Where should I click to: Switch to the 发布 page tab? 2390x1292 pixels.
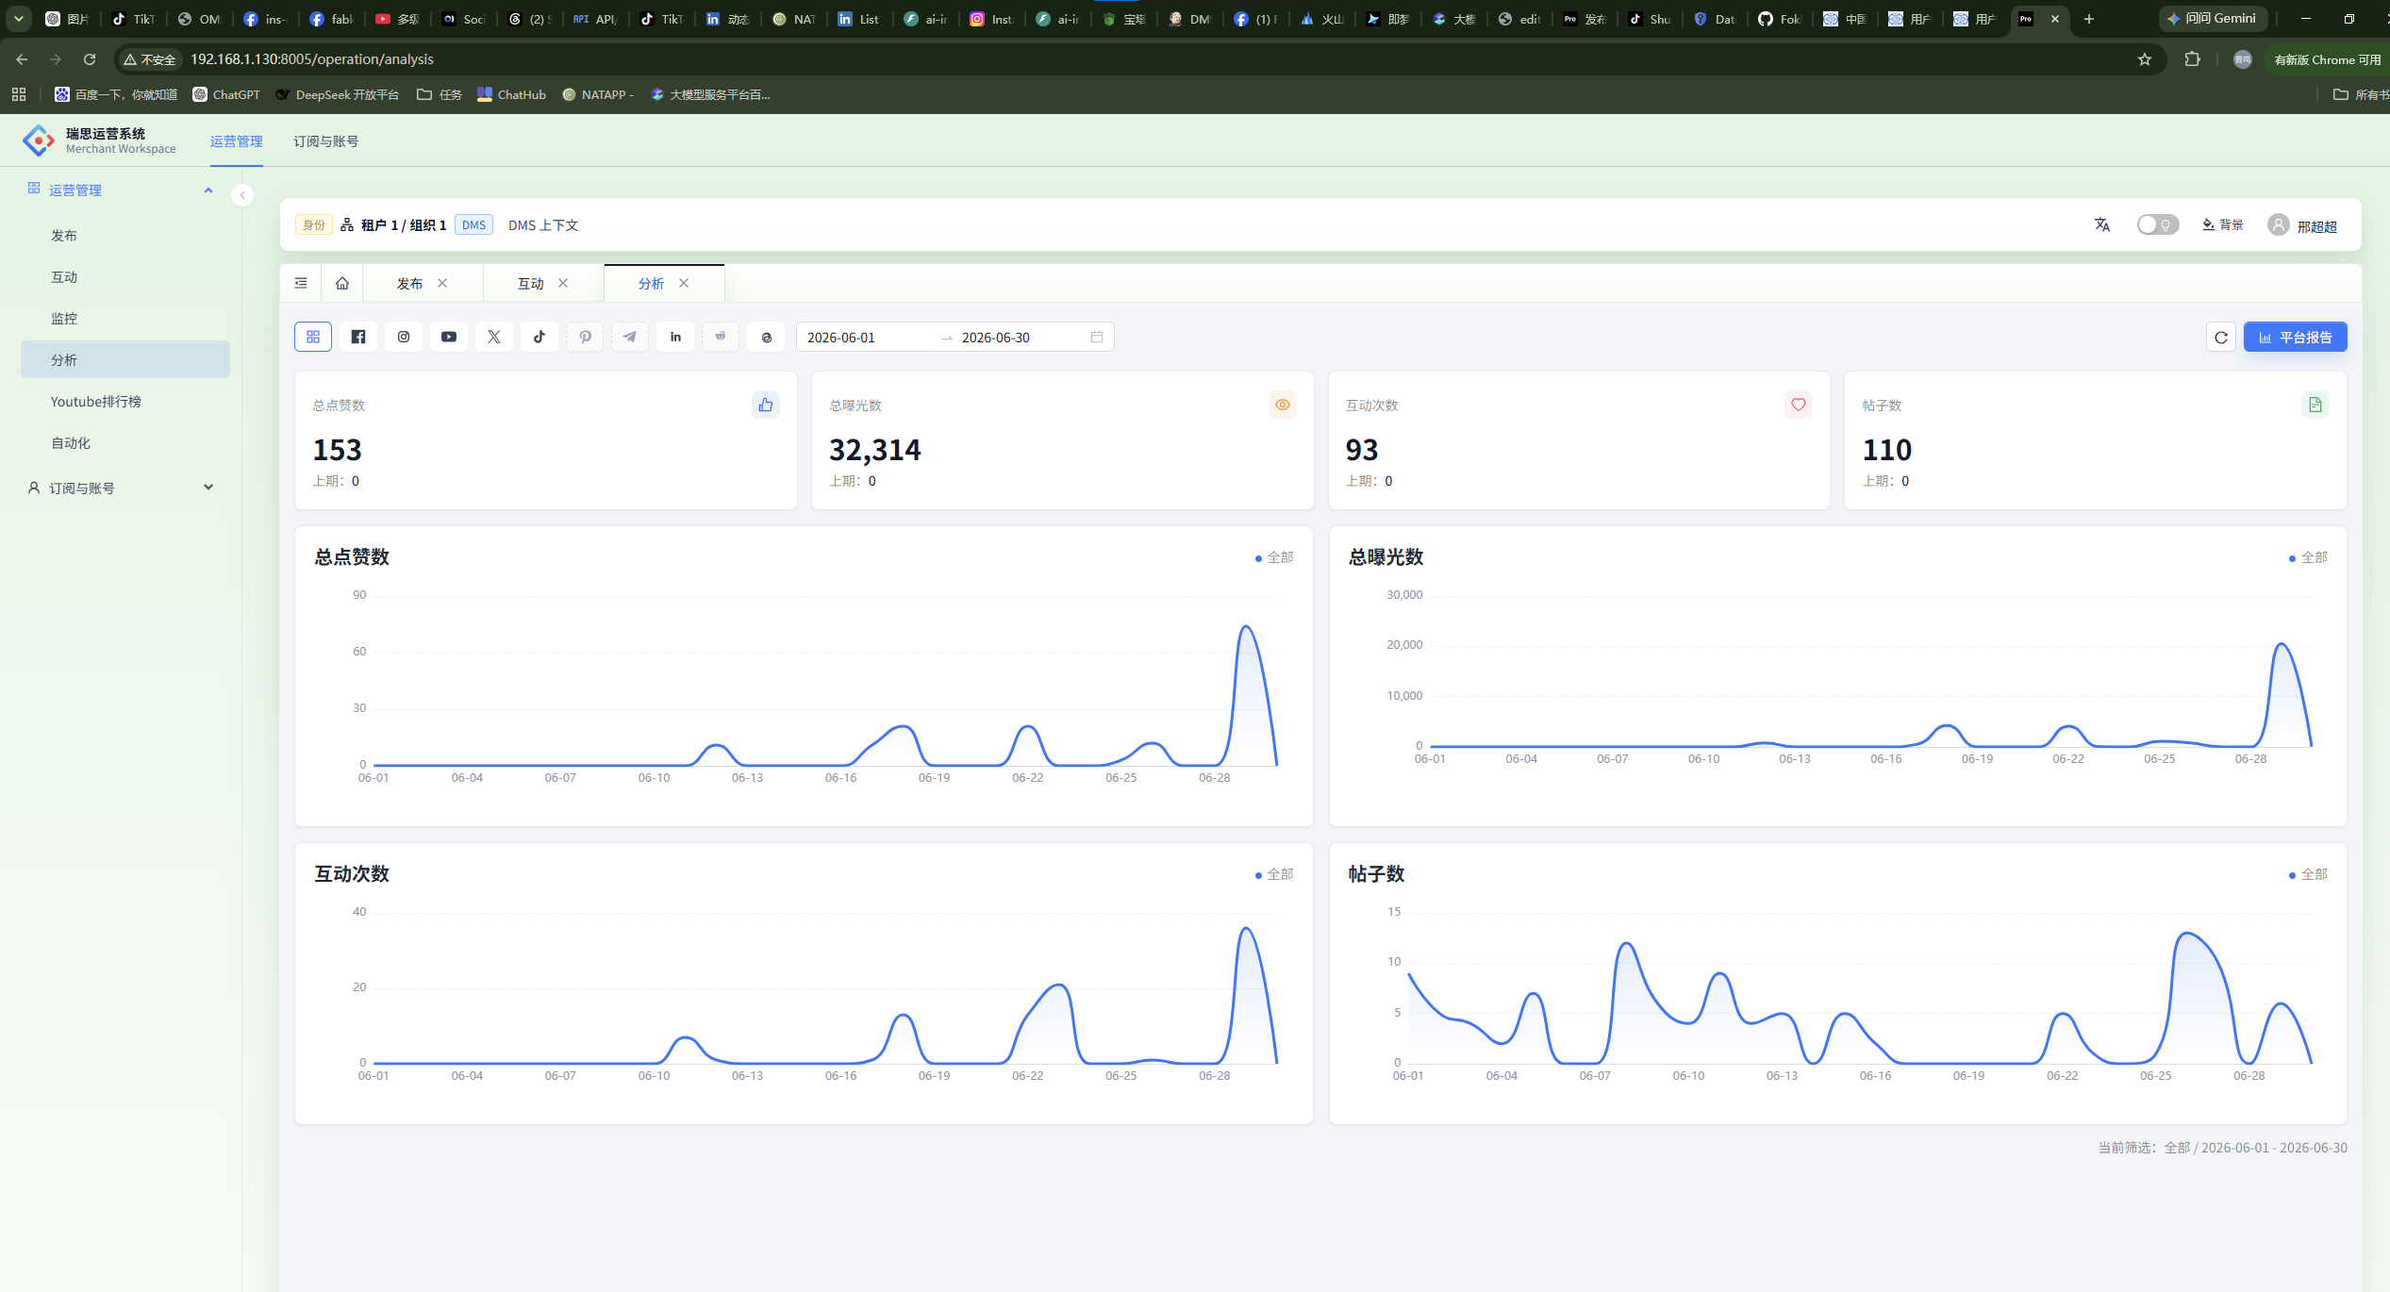coord(409,283)
